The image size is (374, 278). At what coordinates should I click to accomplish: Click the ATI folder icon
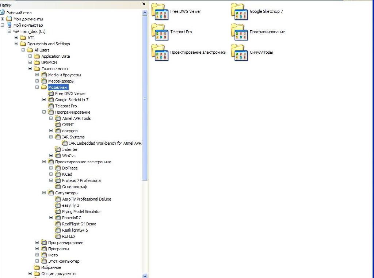pyautogui.click(x=23, y=38)
